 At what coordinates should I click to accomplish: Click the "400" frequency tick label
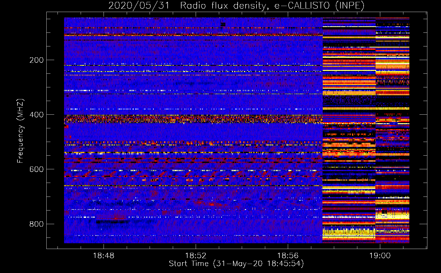click(36, 115)
